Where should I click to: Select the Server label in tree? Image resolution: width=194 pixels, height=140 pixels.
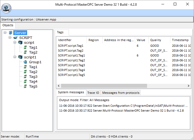(20, 33)
